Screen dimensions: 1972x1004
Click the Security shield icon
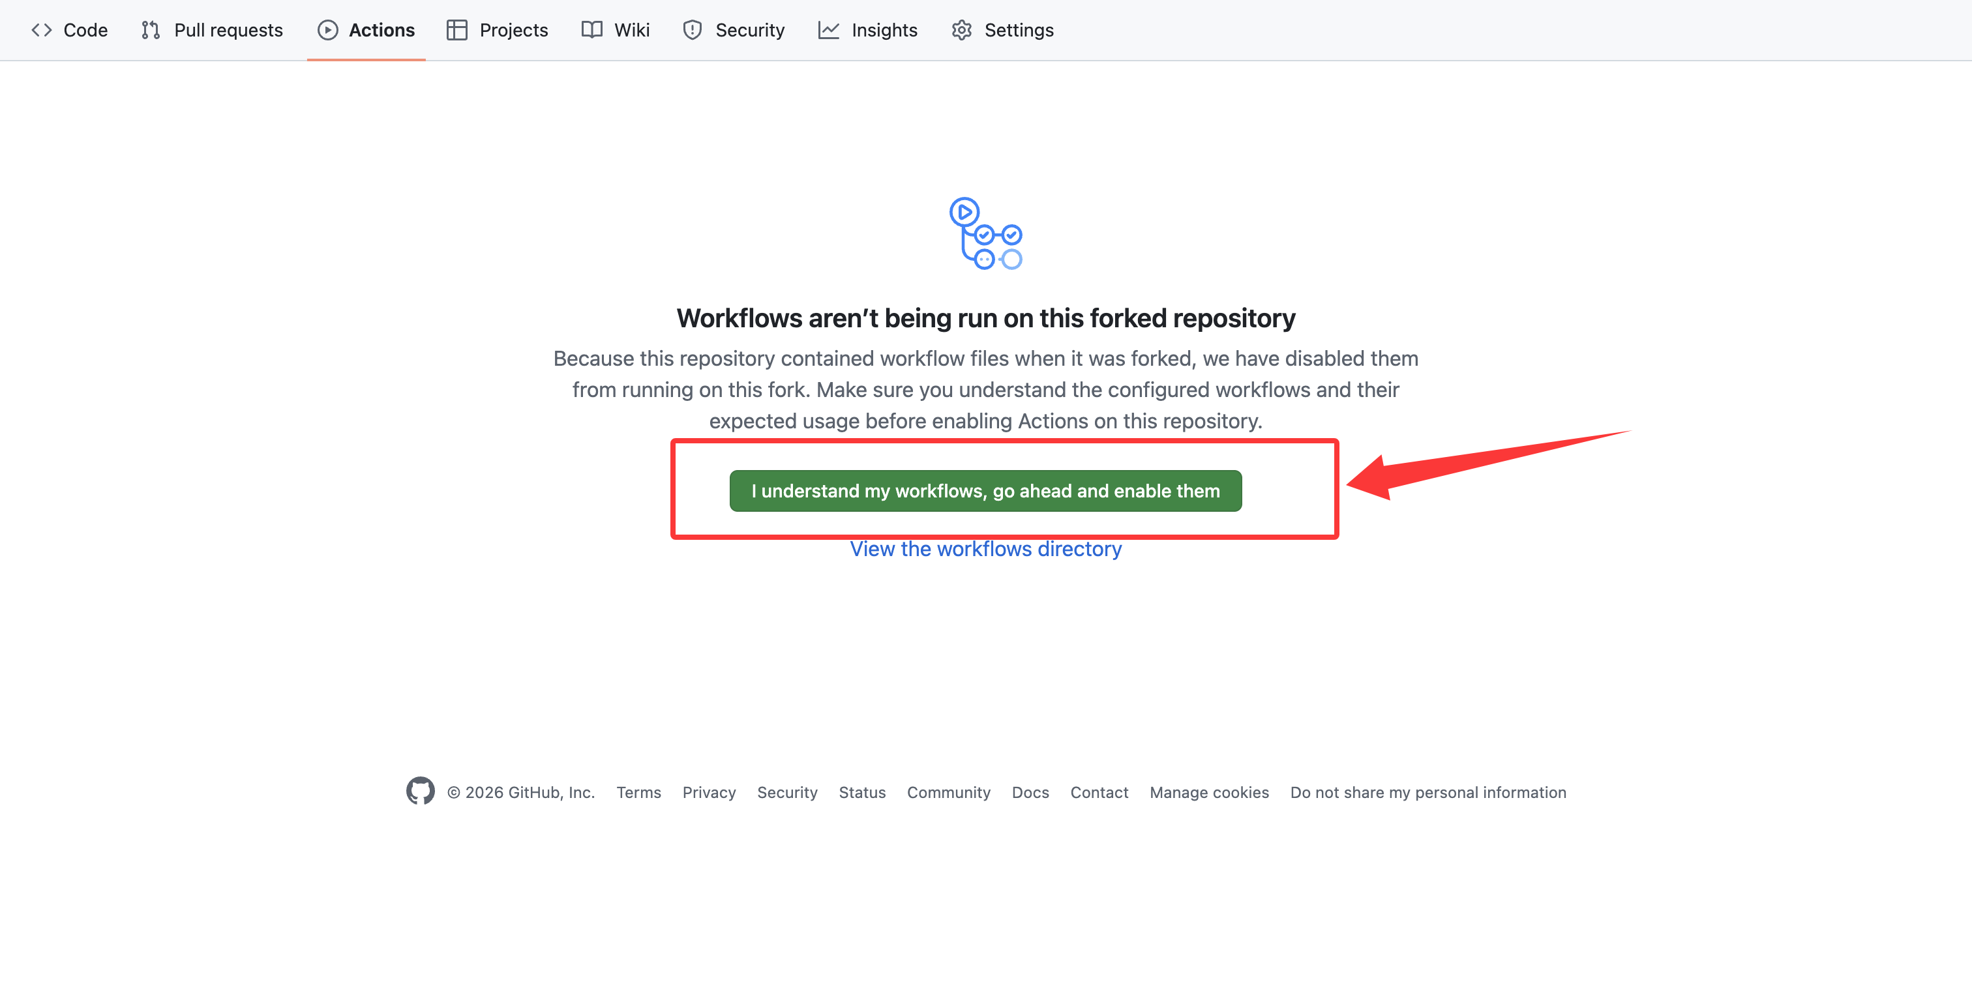click(x=693, y=30)
